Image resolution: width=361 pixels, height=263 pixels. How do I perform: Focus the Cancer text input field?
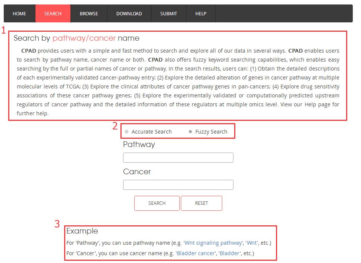point(178,185)
